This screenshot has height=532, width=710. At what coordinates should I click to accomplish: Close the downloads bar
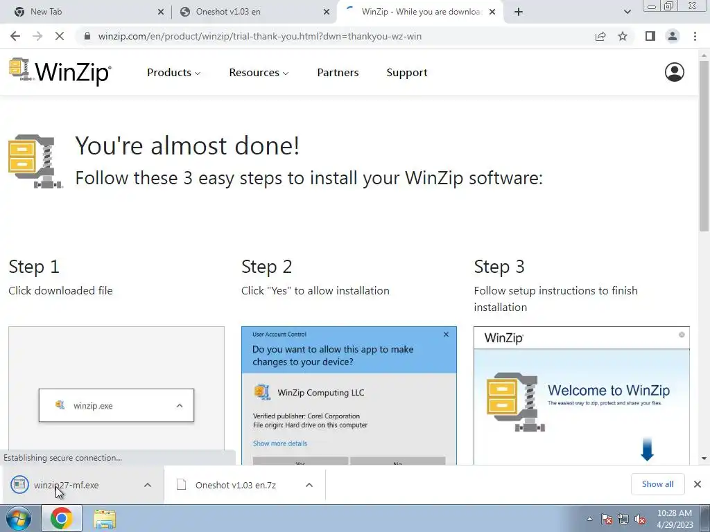[x=698, y=484]
